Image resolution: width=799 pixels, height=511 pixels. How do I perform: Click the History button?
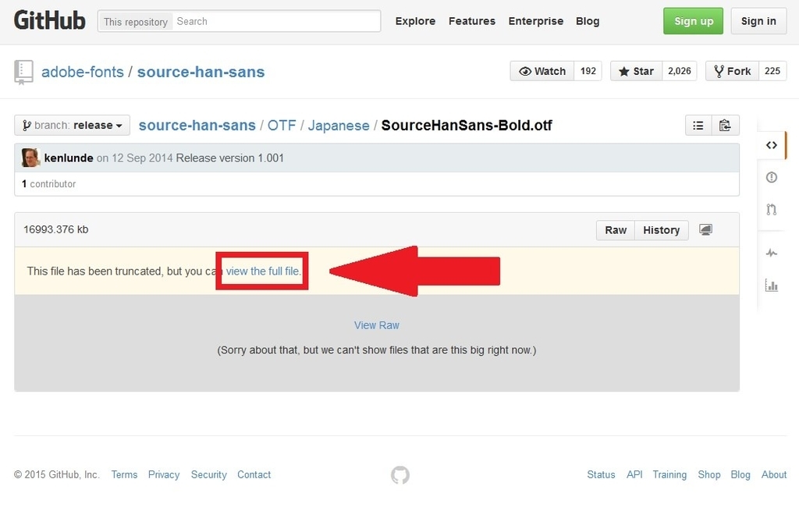[662, 230]
